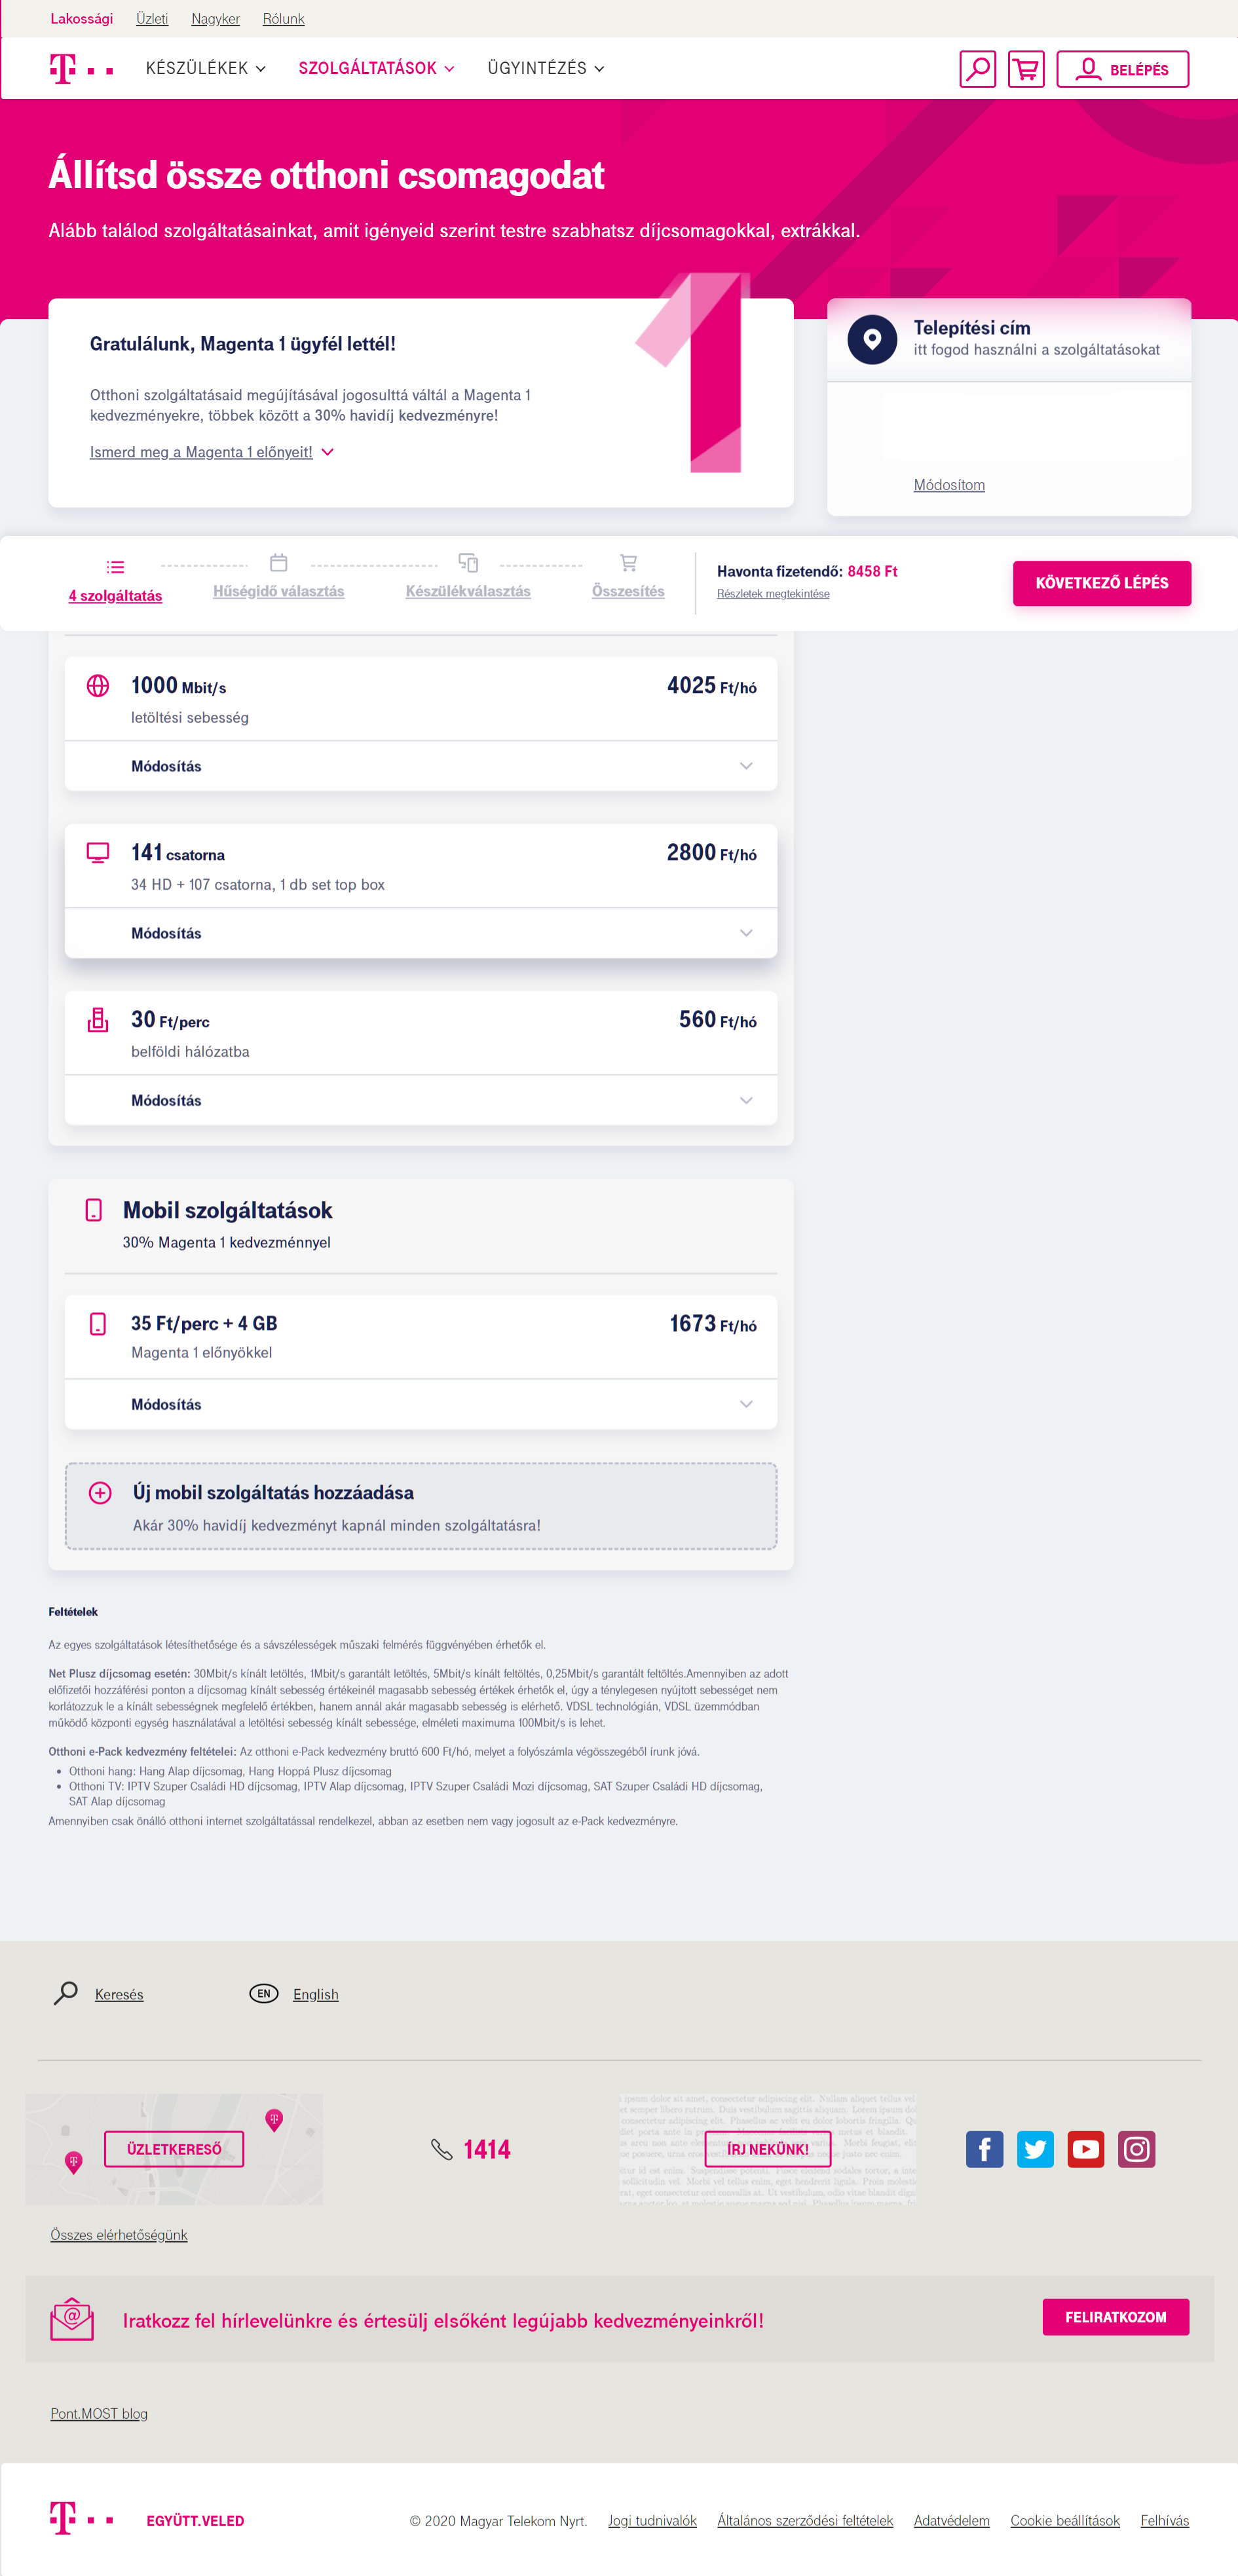Expand Ismerd meg a Magenta 1 előnyeit

[211, 452]
